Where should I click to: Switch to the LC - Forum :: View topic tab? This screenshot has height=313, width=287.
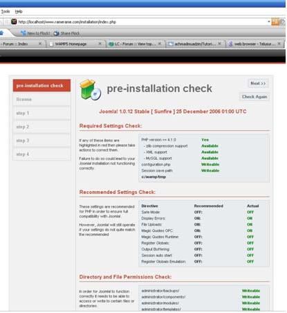pyautogui.click(x=136, y=44)
